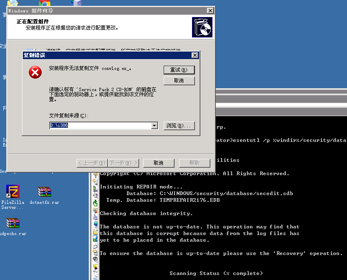Click the globe icon in the vertical strip
Viewport: 347px width, 280px height.
[x=95, y=224]
